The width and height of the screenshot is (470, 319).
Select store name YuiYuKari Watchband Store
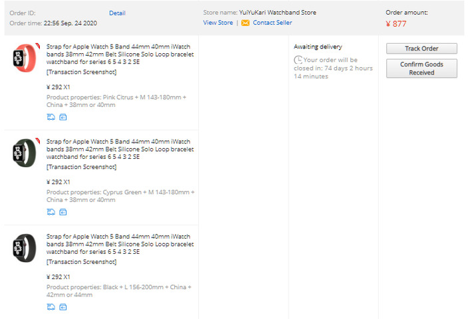coord(278,13)
